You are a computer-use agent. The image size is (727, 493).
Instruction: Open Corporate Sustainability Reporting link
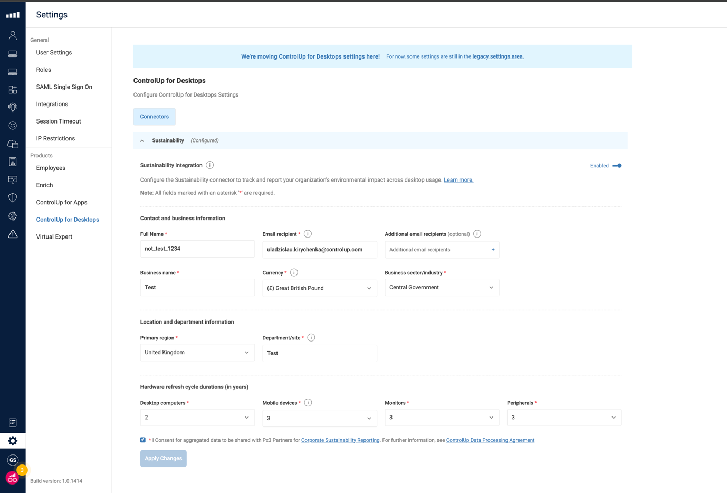[340, 440]
